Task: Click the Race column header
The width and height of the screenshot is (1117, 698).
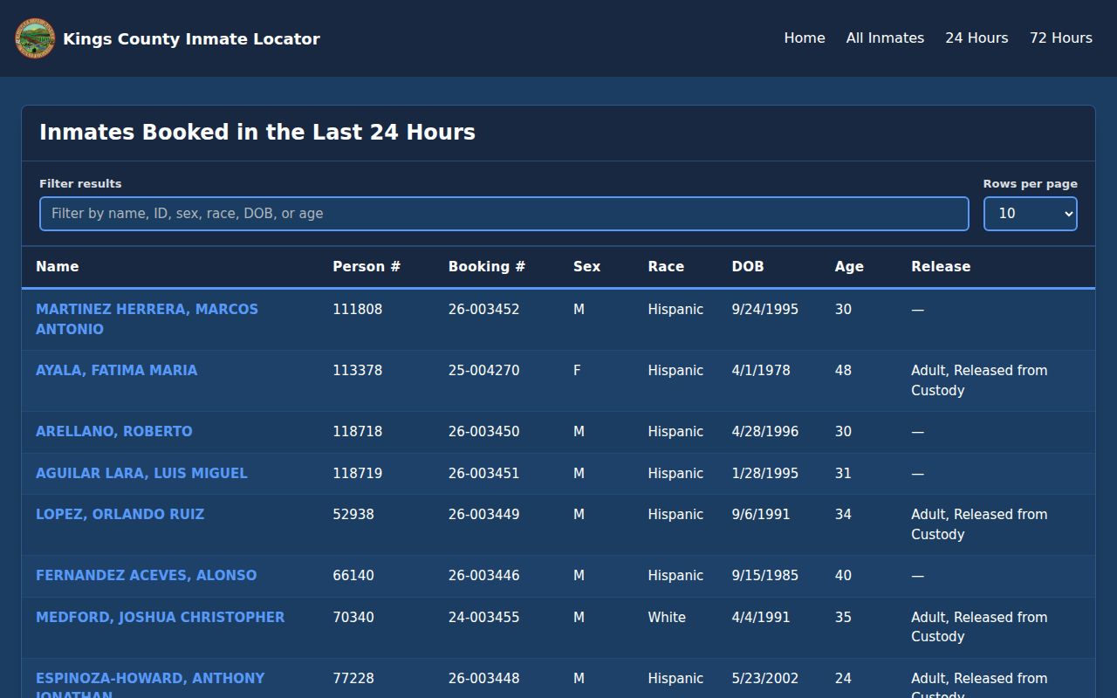Action: [666, 267]
